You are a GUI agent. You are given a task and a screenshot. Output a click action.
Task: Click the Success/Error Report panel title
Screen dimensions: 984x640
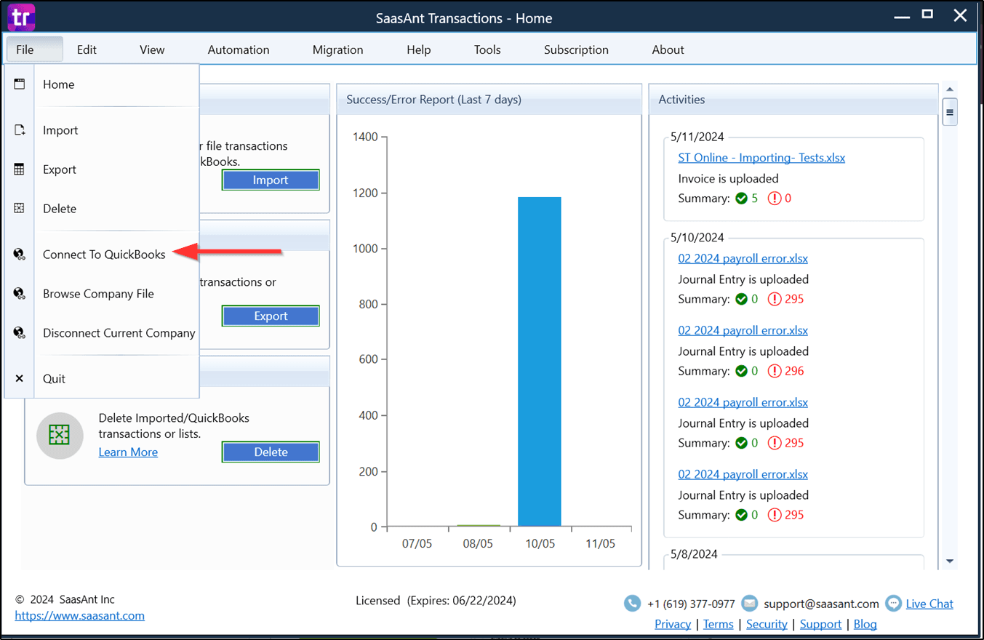[x=433, y=100]
